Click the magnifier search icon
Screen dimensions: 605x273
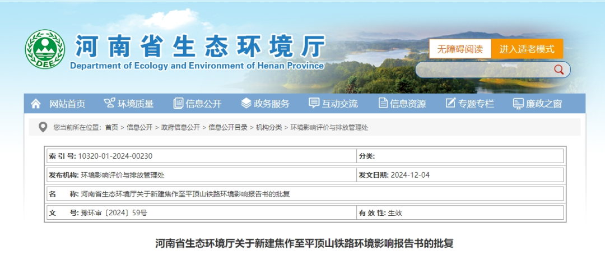tap(559, 70)
